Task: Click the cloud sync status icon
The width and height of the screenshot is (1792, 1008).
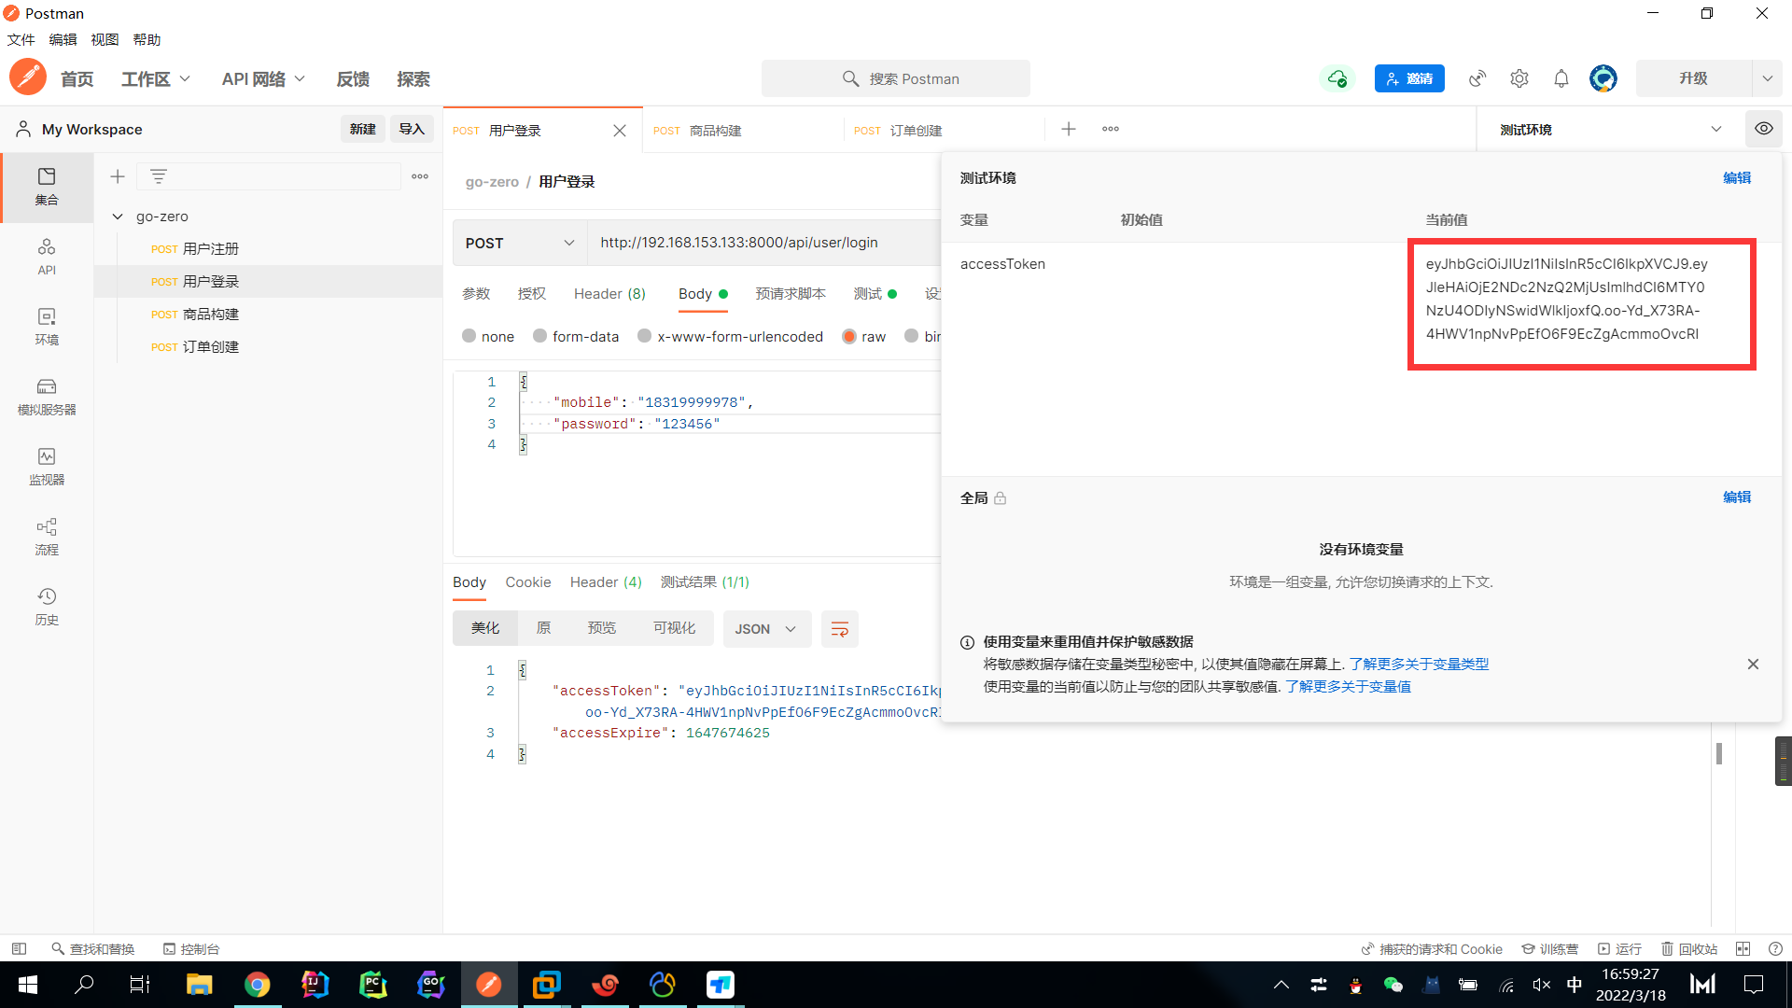Action: point(1337,79)
